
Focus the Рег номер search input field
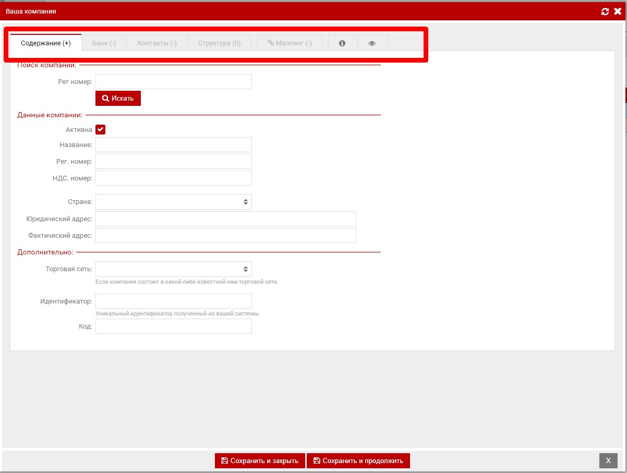(173, 82)
